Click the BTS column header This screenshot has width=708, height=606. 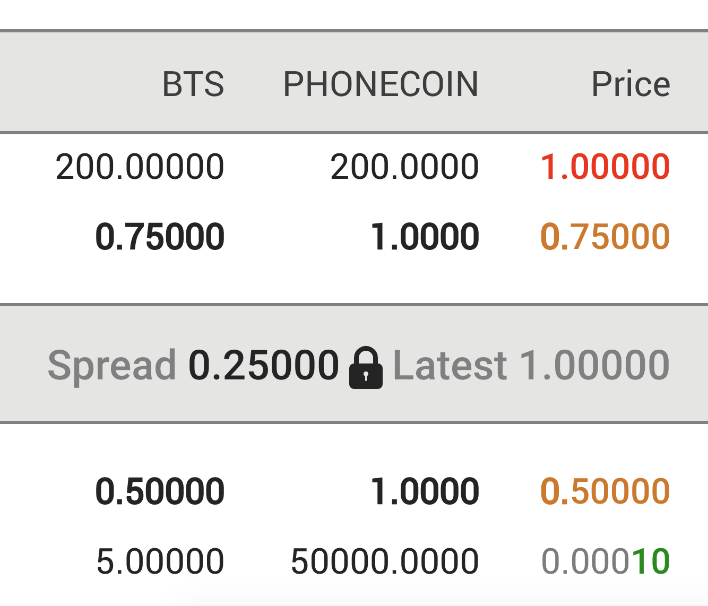[x=193, y=84]
